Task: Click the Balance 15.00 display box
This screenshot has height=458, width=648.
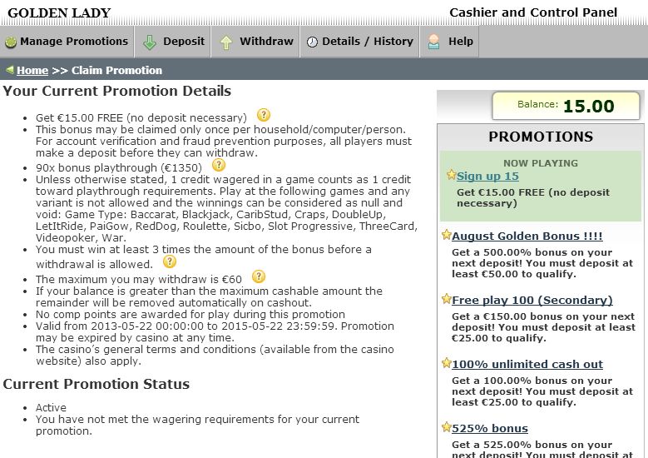Action: click(566, 106)
